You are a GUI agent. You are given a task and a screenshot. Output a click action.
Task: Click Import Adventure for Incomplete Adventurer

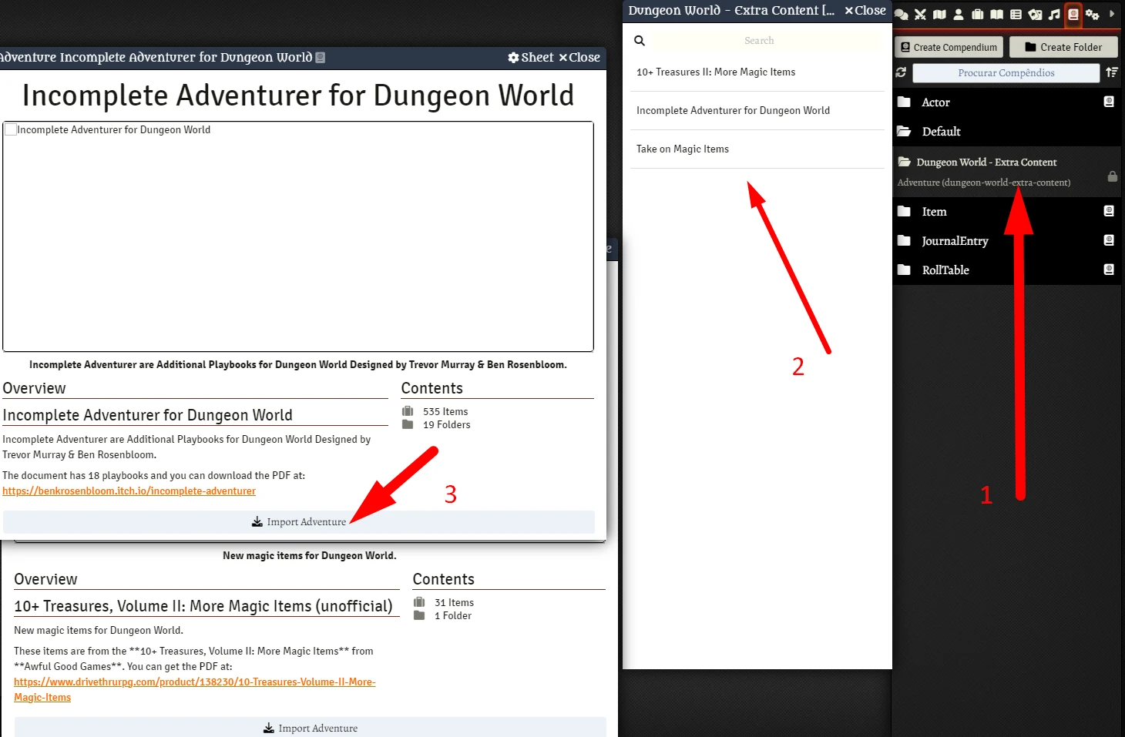point(299,522)
